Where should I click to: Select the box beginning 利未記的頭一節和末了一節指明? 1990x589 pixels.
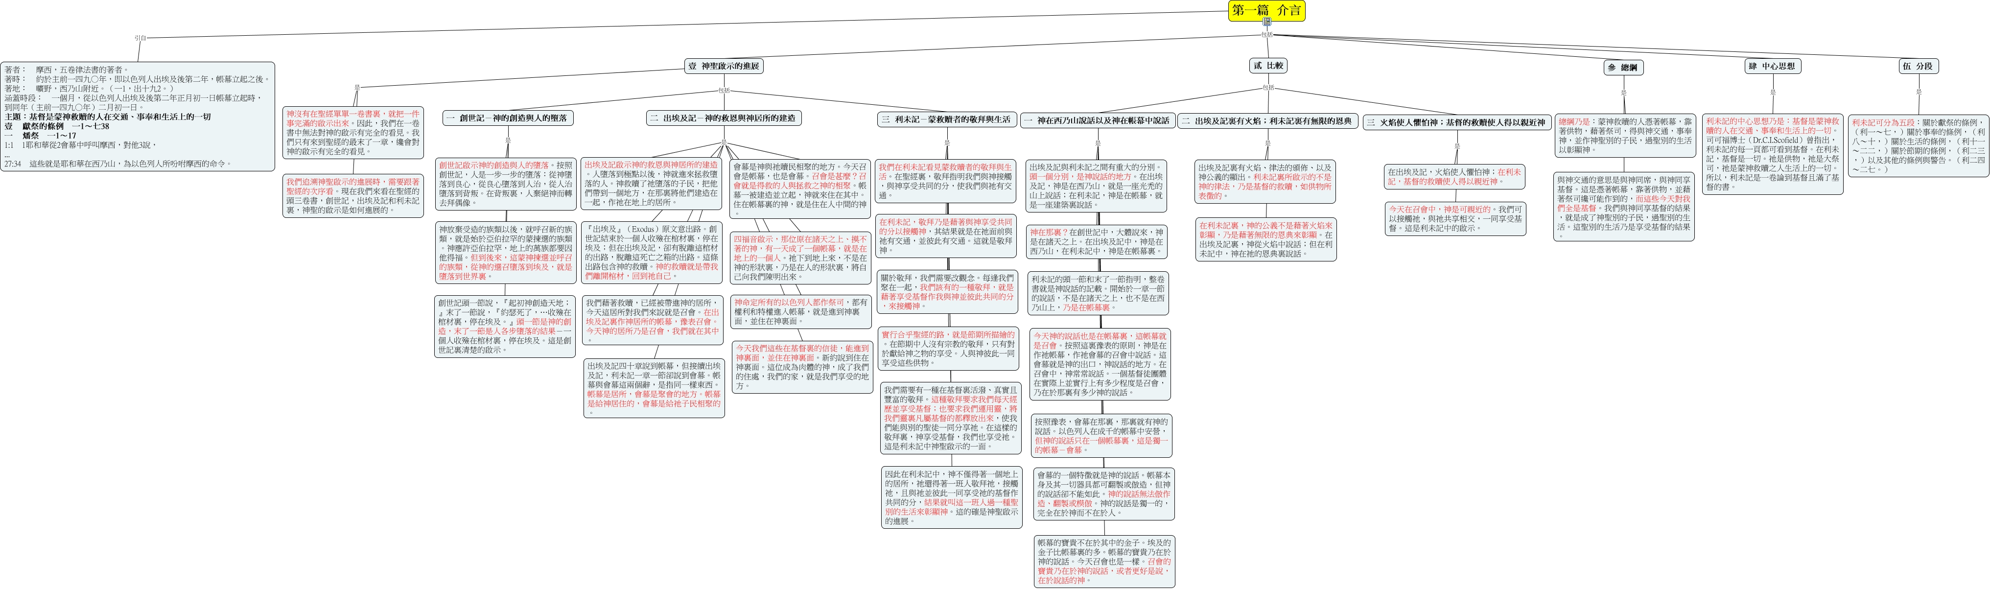pos(1098,292)
